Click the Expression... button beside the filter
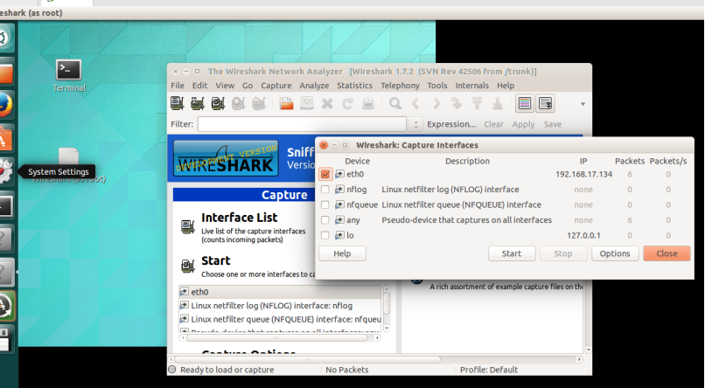Image resolution: width=705 pixels, height=388 pixels. [451, 124]
